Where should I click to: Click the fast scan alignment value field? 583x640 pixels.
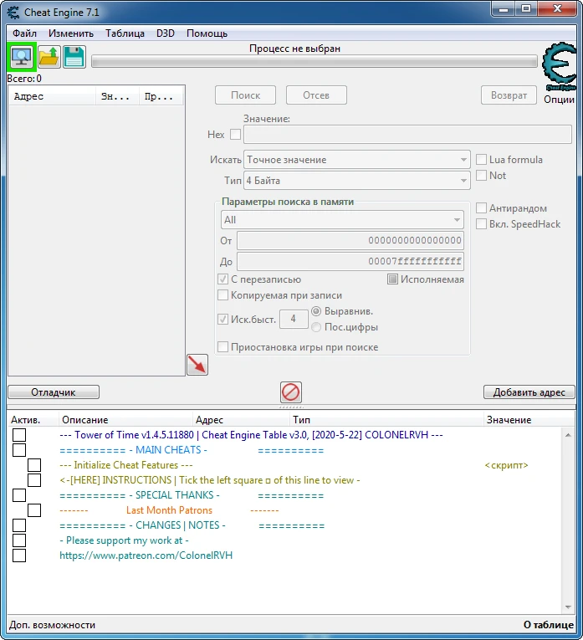(x=294, y=319)
